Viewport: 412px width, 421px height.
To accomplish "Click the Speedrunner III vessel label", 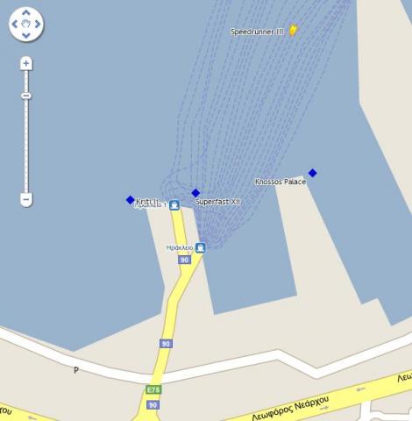I will click(x=257, y=32).
